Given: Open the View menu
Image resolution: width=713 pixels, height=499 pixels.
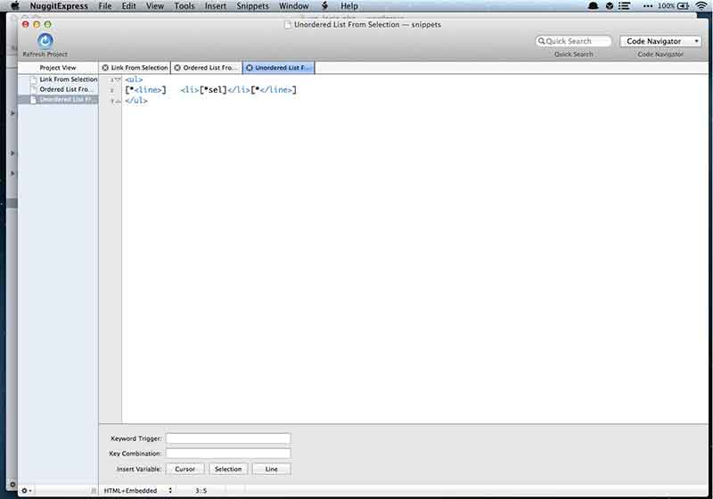Looking at the screenshot, I should click(x=154, y=6).
